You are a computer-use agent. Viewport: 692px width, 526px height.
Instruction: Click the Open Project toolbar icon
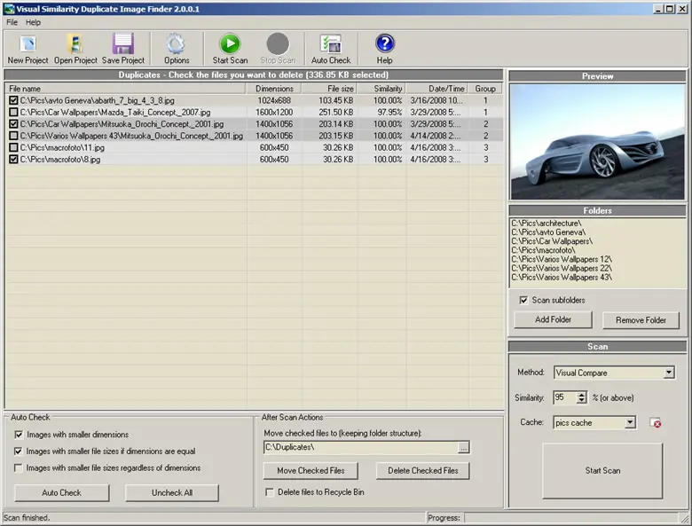[75, 44]
